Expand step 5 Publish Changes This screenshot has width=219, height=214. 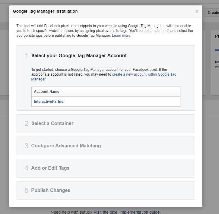pos(106,190)
